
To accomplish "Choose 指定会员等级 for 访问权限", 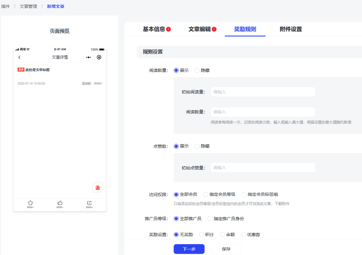I will tap(206, 195).
